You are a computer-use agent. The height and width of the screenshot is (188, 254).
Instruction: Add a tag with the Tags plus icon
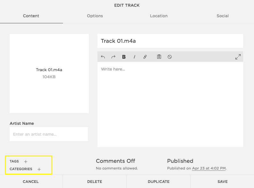click(x=26, y=162)
